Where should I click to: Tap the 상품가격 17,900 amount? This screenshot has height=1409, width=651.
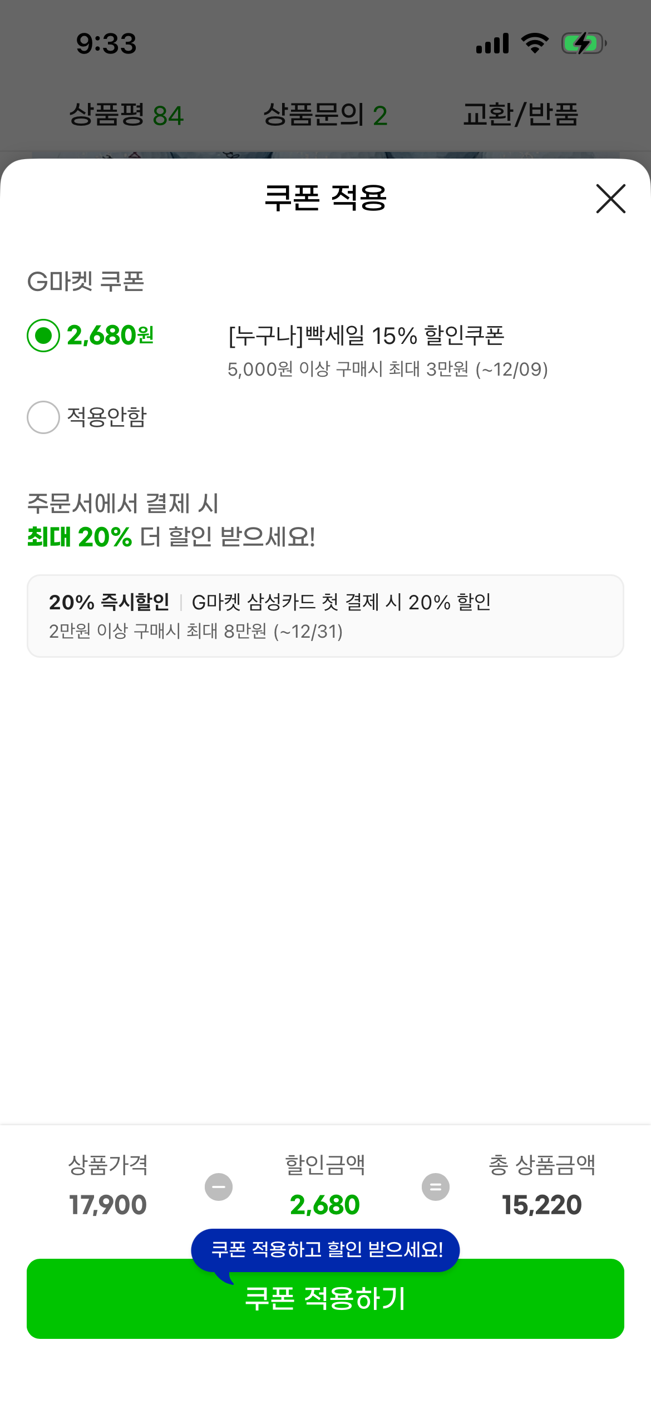coord(108,1205)
